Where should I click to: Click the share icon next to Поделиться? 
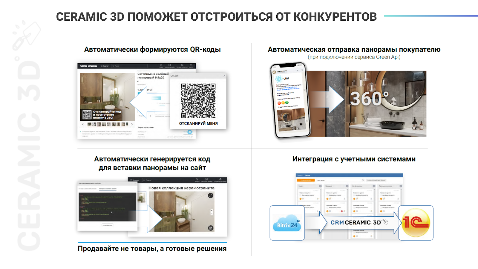[151, 116]
